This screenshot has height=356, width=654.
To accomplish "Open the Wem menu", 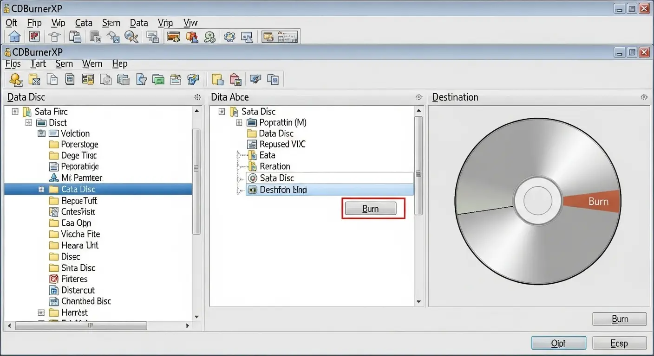I will tap(92, 64).
